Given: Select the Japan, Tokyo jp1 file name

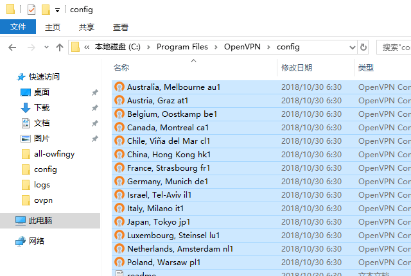Looking at the screenshot, I should (159, 222).
